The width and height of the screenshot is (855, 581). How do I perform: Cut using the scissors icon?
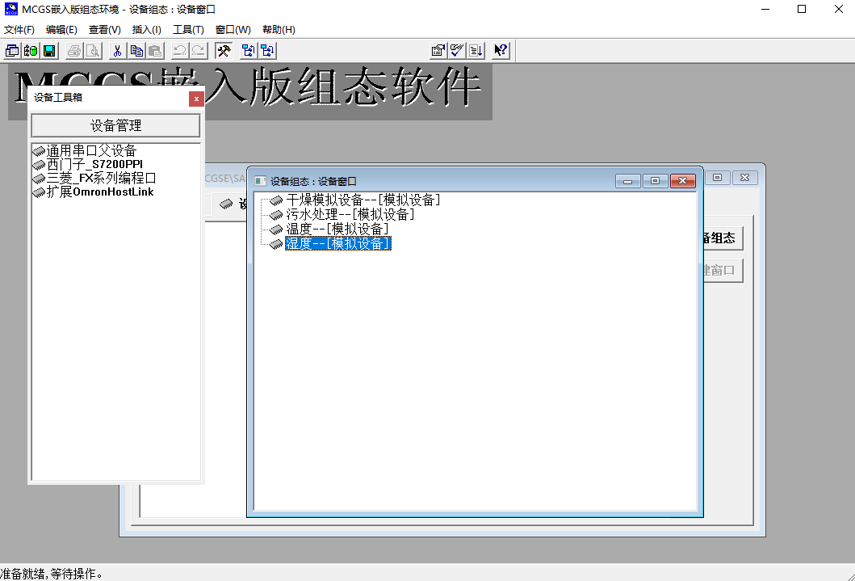point(117,51)
